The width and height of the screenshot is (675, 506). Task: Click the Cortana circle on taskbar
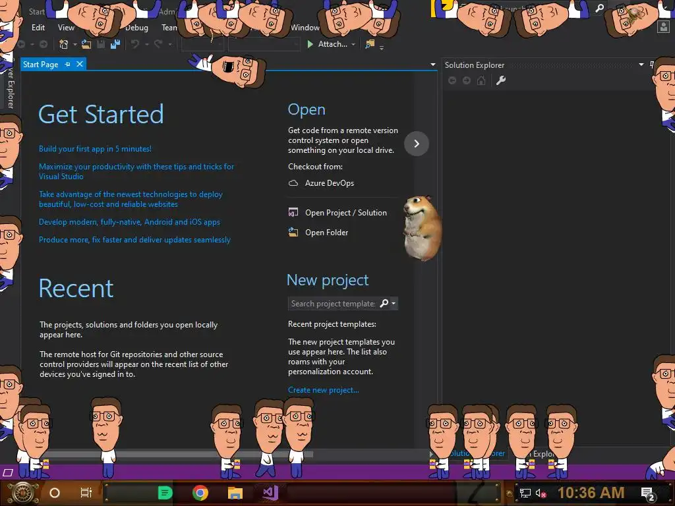pos(55,493)
